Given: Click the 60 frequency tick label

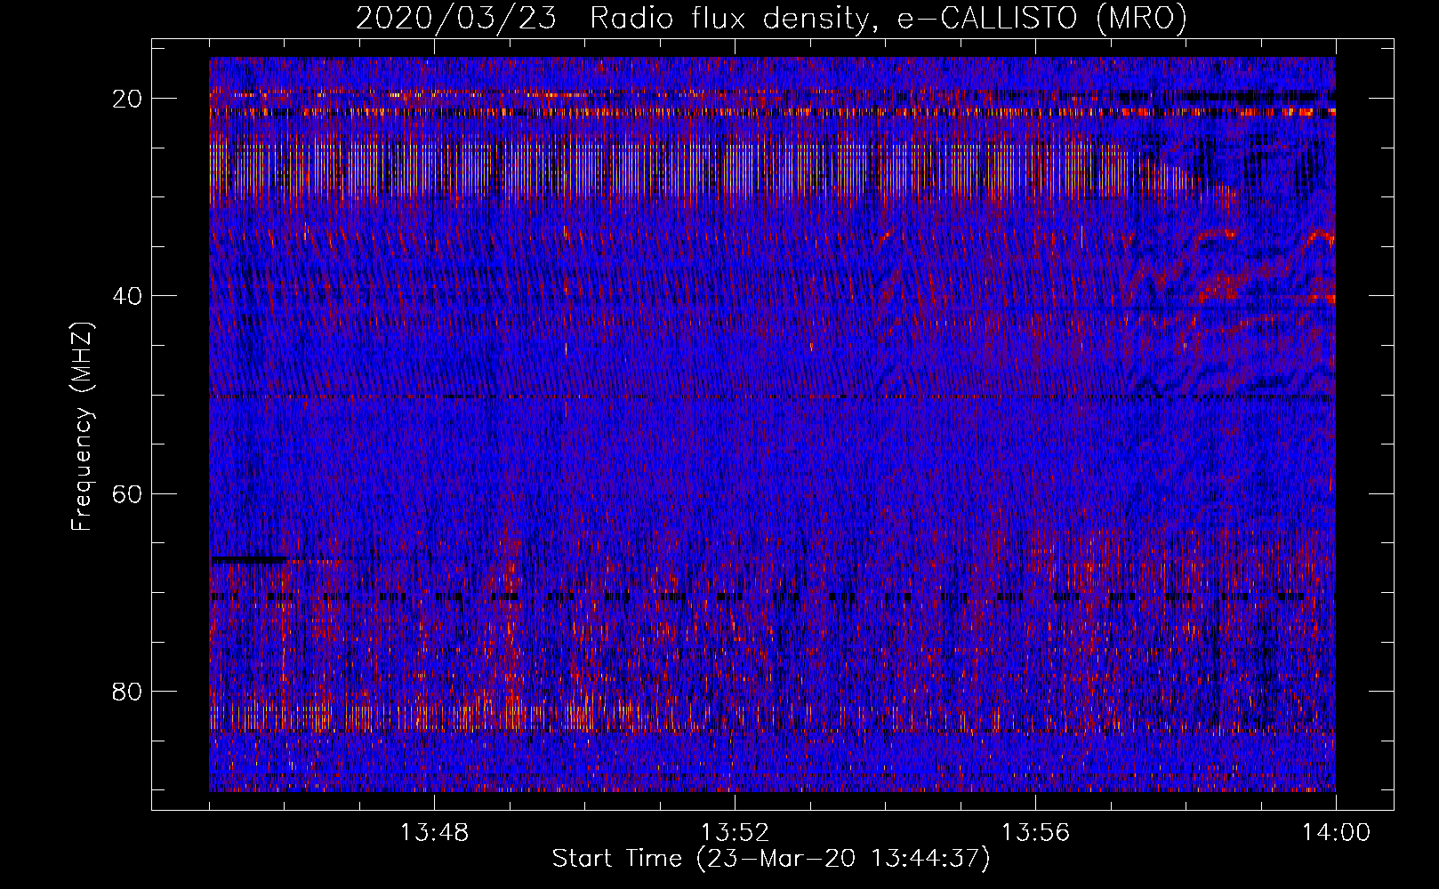Looking at the screenshot, I should [x=128, y=493].
